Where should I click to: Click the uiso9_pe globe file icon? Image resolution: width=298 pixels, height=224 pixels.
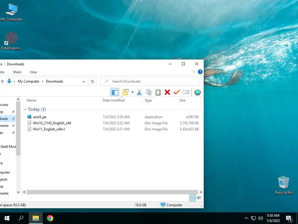coord(29,117)
